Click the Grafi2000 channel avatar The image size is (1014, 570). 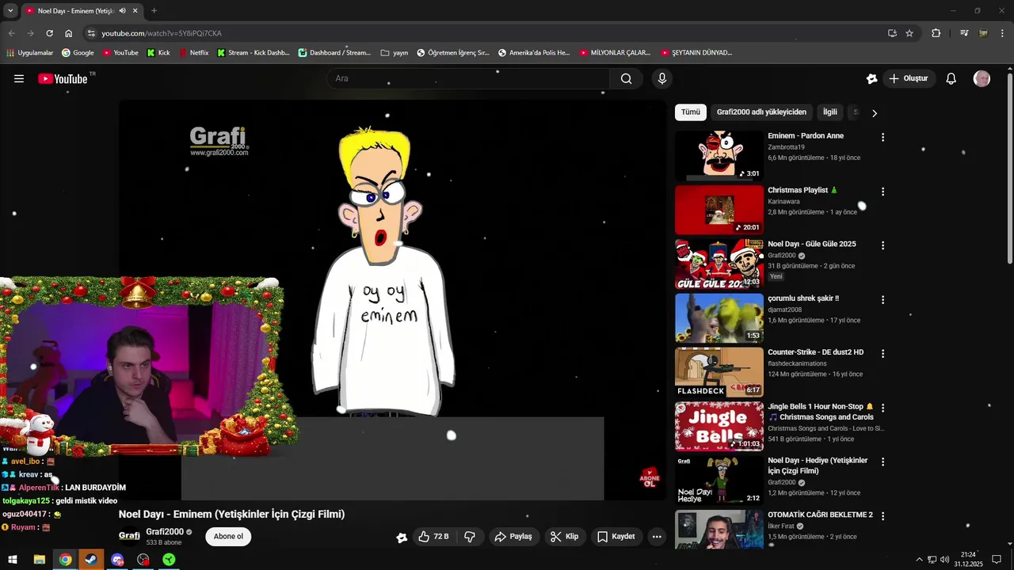point(129,536)
